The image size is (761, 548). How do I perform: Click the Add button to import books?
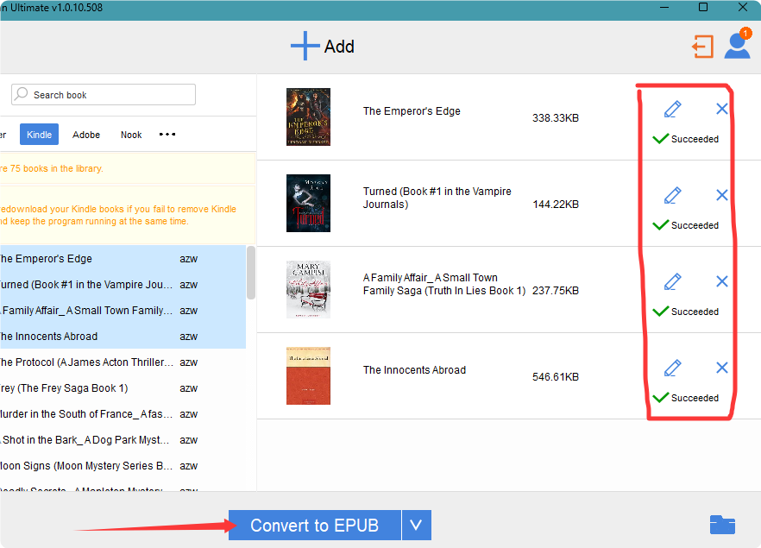(323, 47)
